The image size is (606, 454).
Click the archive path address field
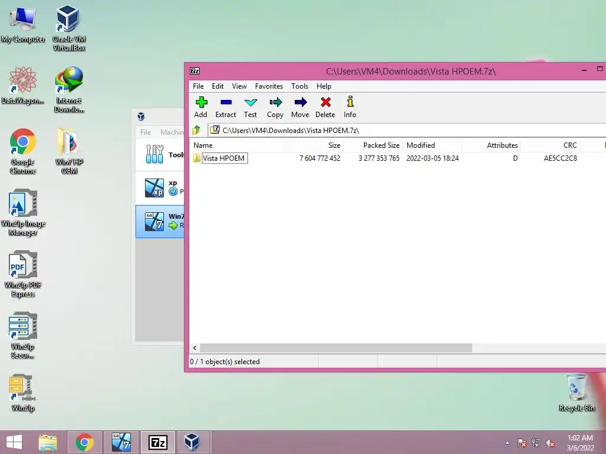tap(407, 130)
